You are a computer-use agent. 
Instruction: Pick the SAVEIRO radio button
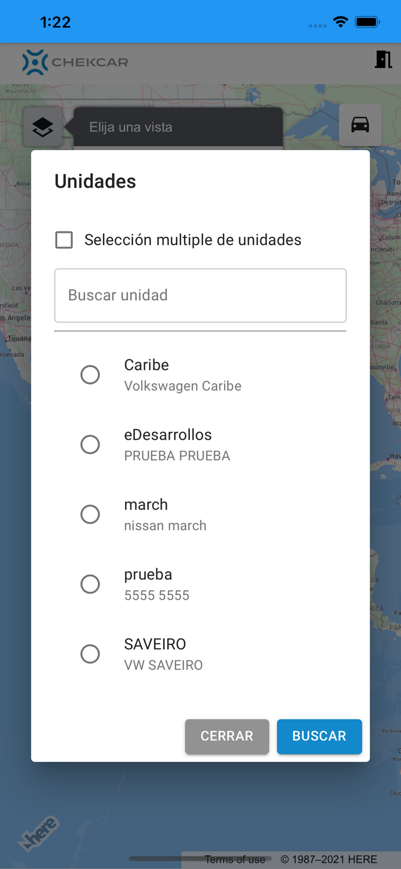pyautogui.click(x=90, y=654)
